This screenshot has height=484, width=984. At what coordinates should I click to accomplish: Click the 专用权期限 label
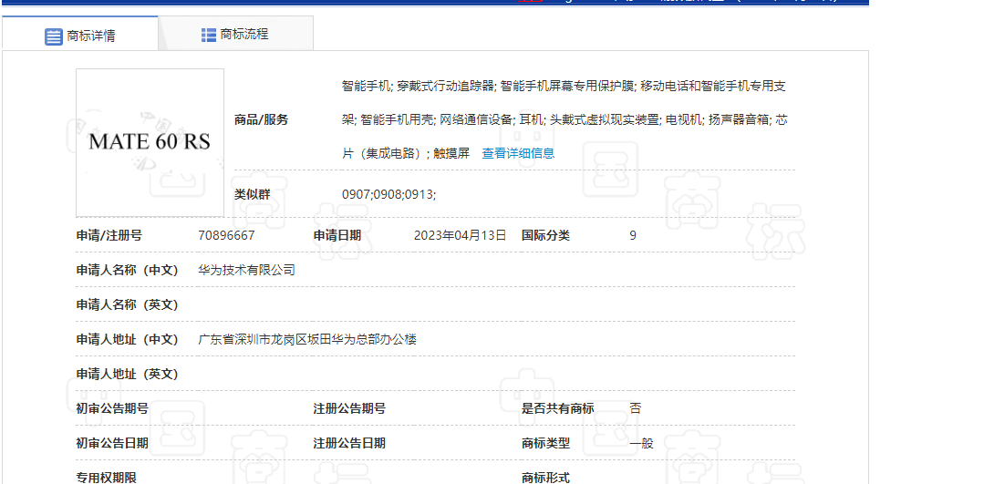click(x=106, y=478)
